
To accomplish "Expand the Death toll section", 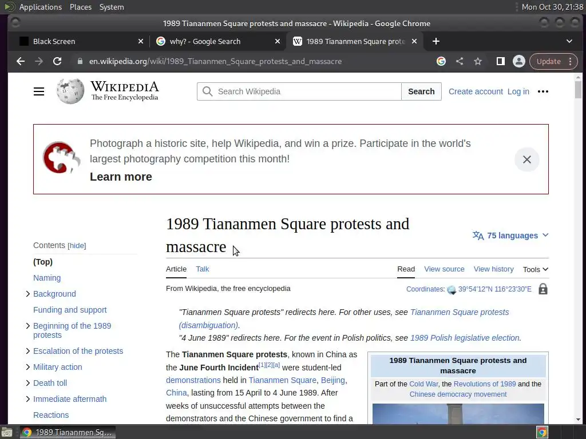I will [27, 383].
